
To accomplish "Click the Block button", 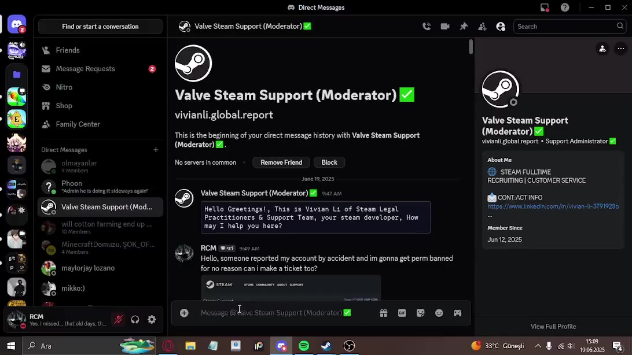I will 329,162.
